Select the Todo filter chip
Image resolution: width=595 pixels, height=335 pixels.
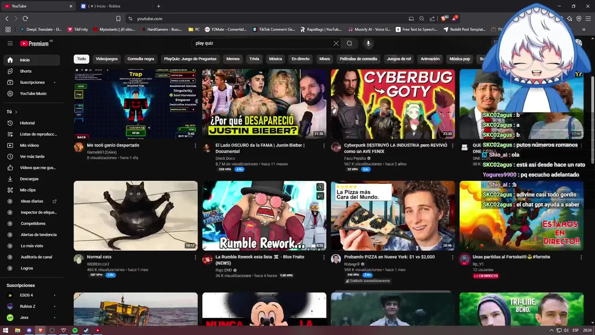tap(81, 59)
